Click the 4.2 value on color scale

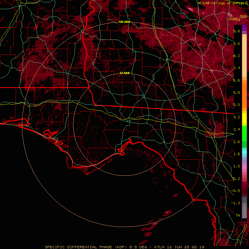[x=237, y=117]
